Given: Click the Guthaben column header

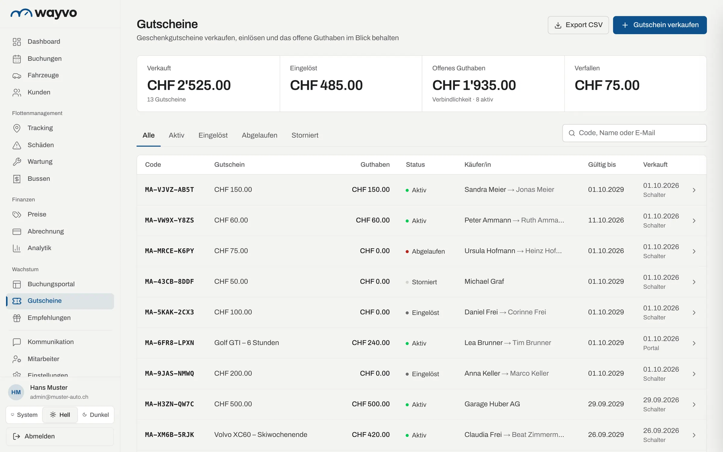Looking at the screenshot, I should click(375, 165).
